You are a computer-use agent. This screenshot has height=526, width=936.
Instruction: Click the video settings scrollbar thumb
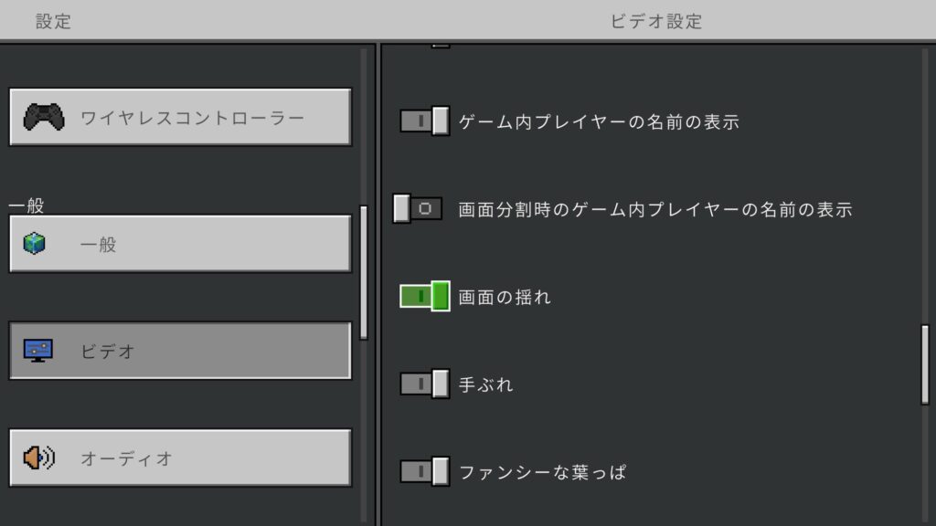tap(924, 363)
